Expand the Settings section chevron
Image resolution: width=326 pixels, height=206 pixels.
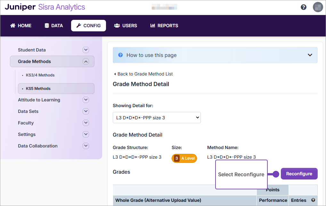tap(86, 134)
